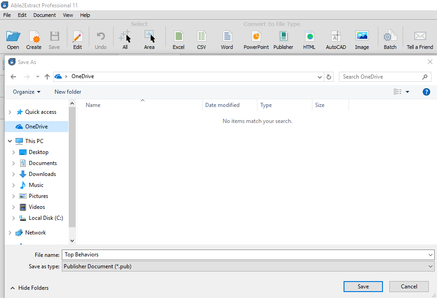The image size is (437, 298).
Task: Convert to AutoCAD icon
Action: [x=336, y=37]
